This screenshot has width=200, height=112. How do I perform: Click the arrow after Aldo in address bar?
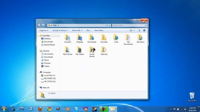pos(58,26)
